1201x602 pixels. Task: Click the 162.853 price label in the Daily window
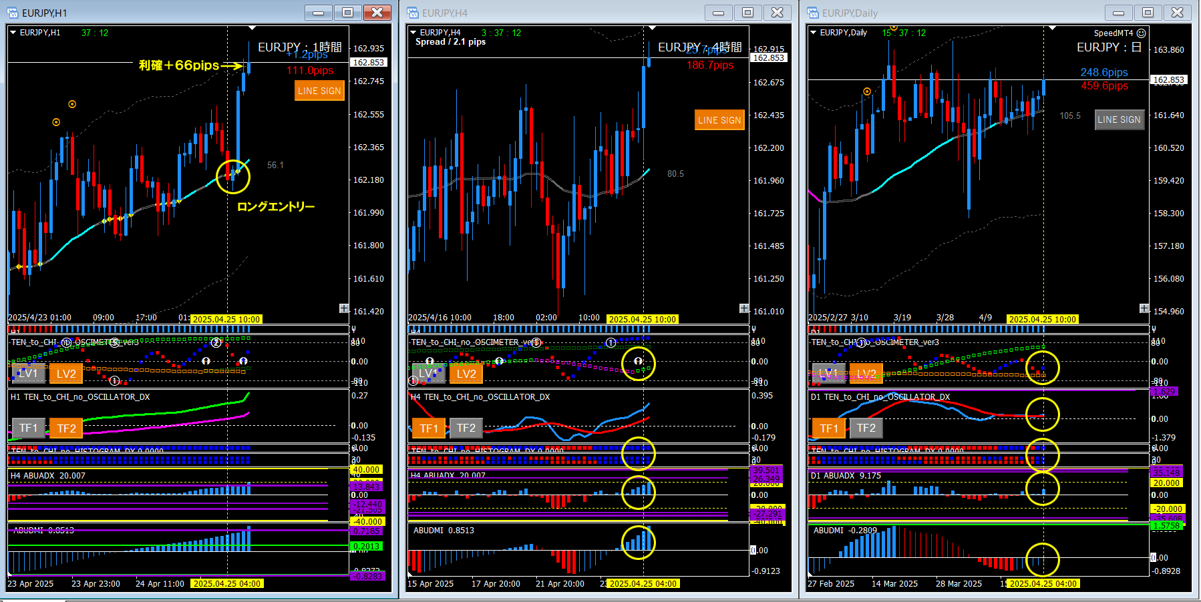coord(1169,80)
